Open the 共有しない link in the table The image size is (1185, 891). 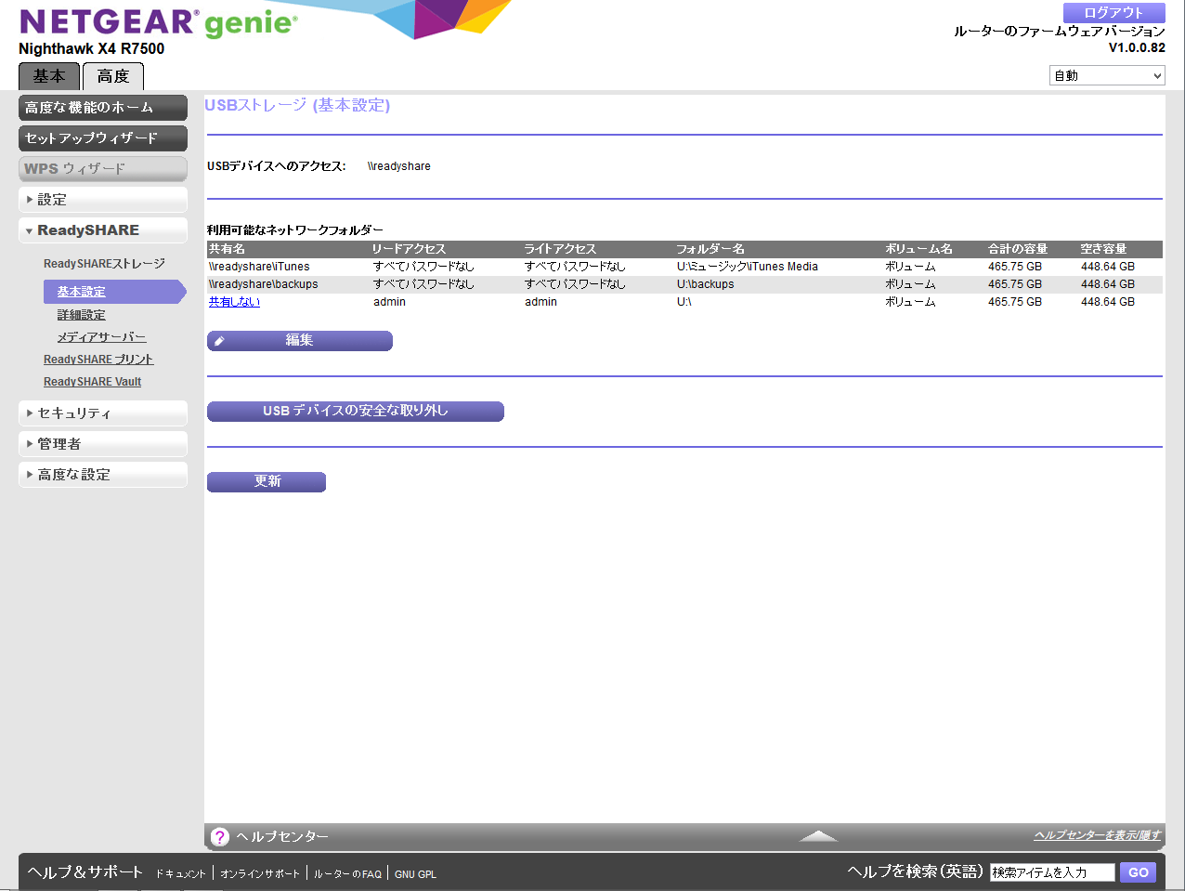click(x=234, y=302)
